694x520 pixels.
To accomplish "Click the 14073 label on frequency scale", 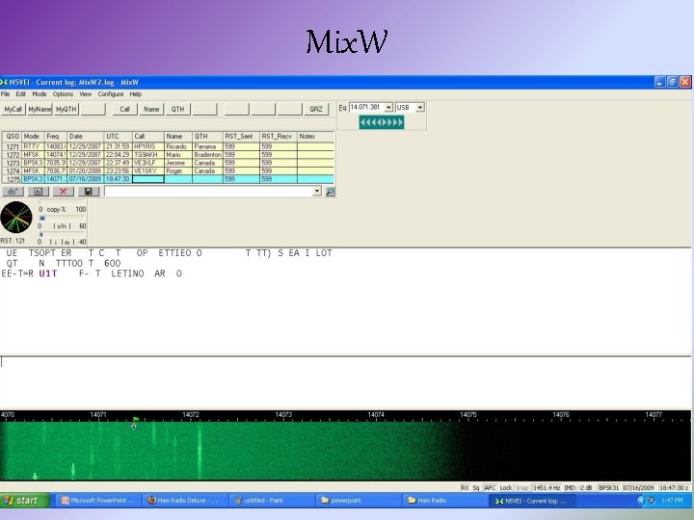I will [x=283, y=415].
